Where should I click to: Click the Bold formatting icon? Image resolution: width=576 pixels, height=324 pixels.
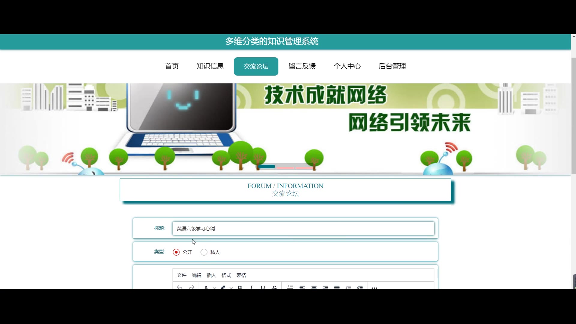coord(240,287)
